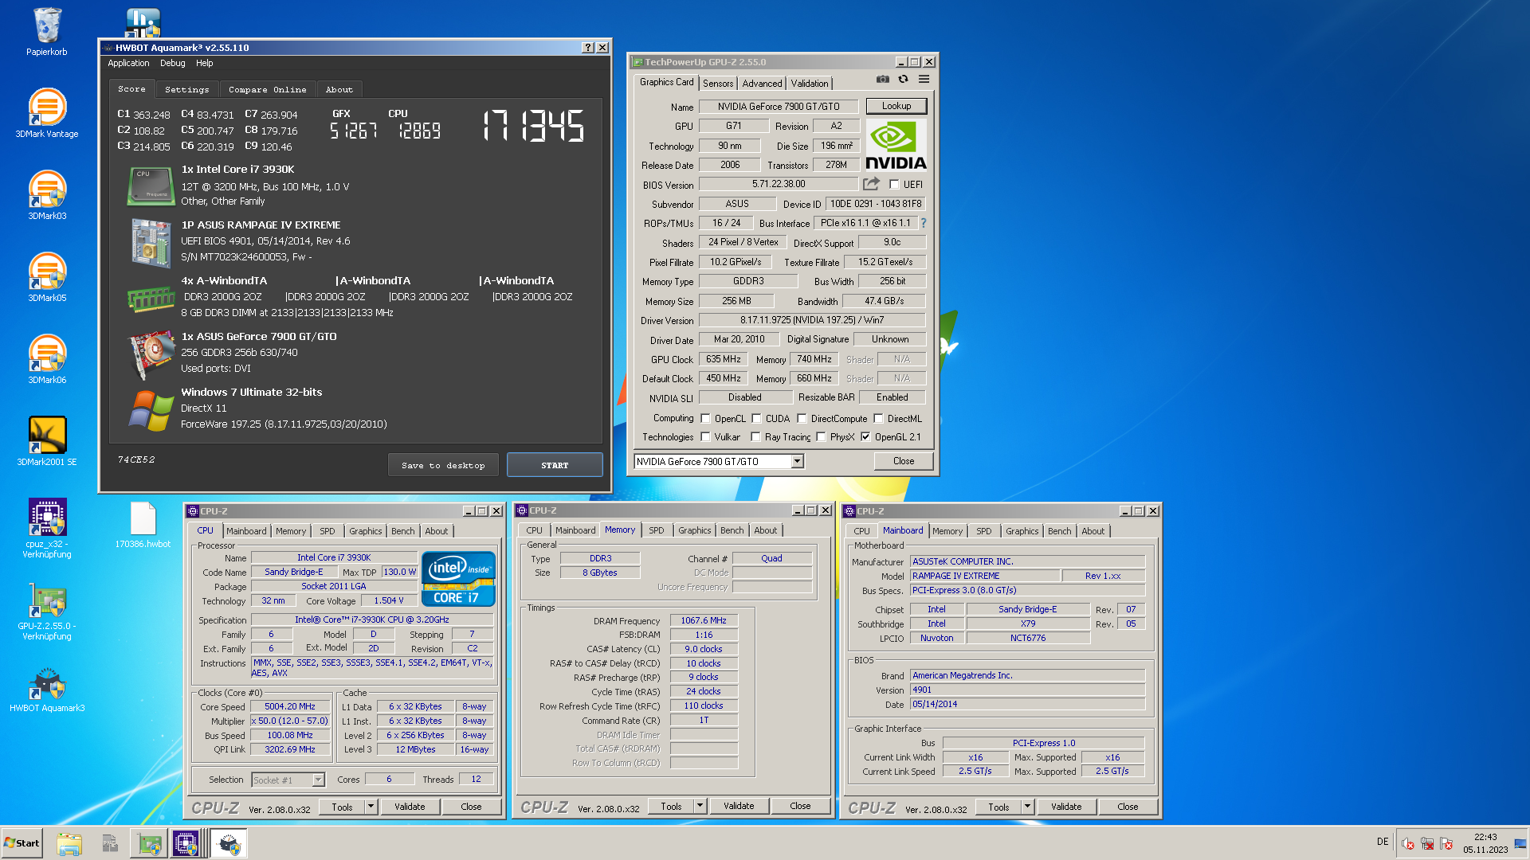This screenshot has width=1530, height=860.
Task: Click the HWBOT Aquamark help question button
Action: click(588, 48)
